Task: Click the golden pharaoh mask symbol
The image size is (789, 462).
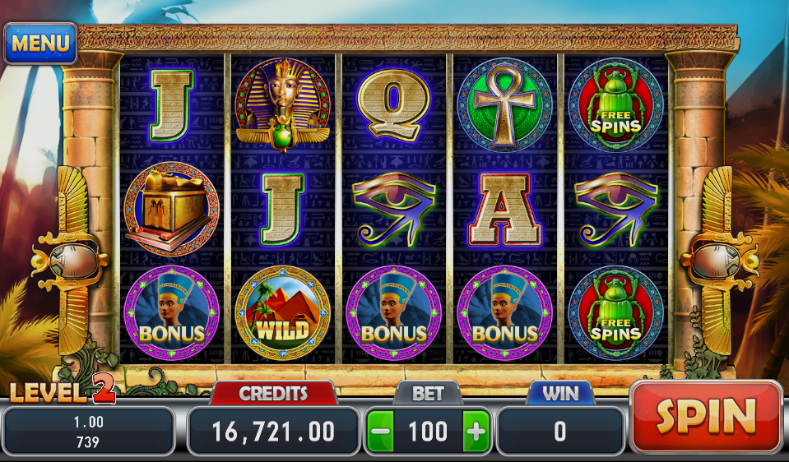Action: coord(283,104)
